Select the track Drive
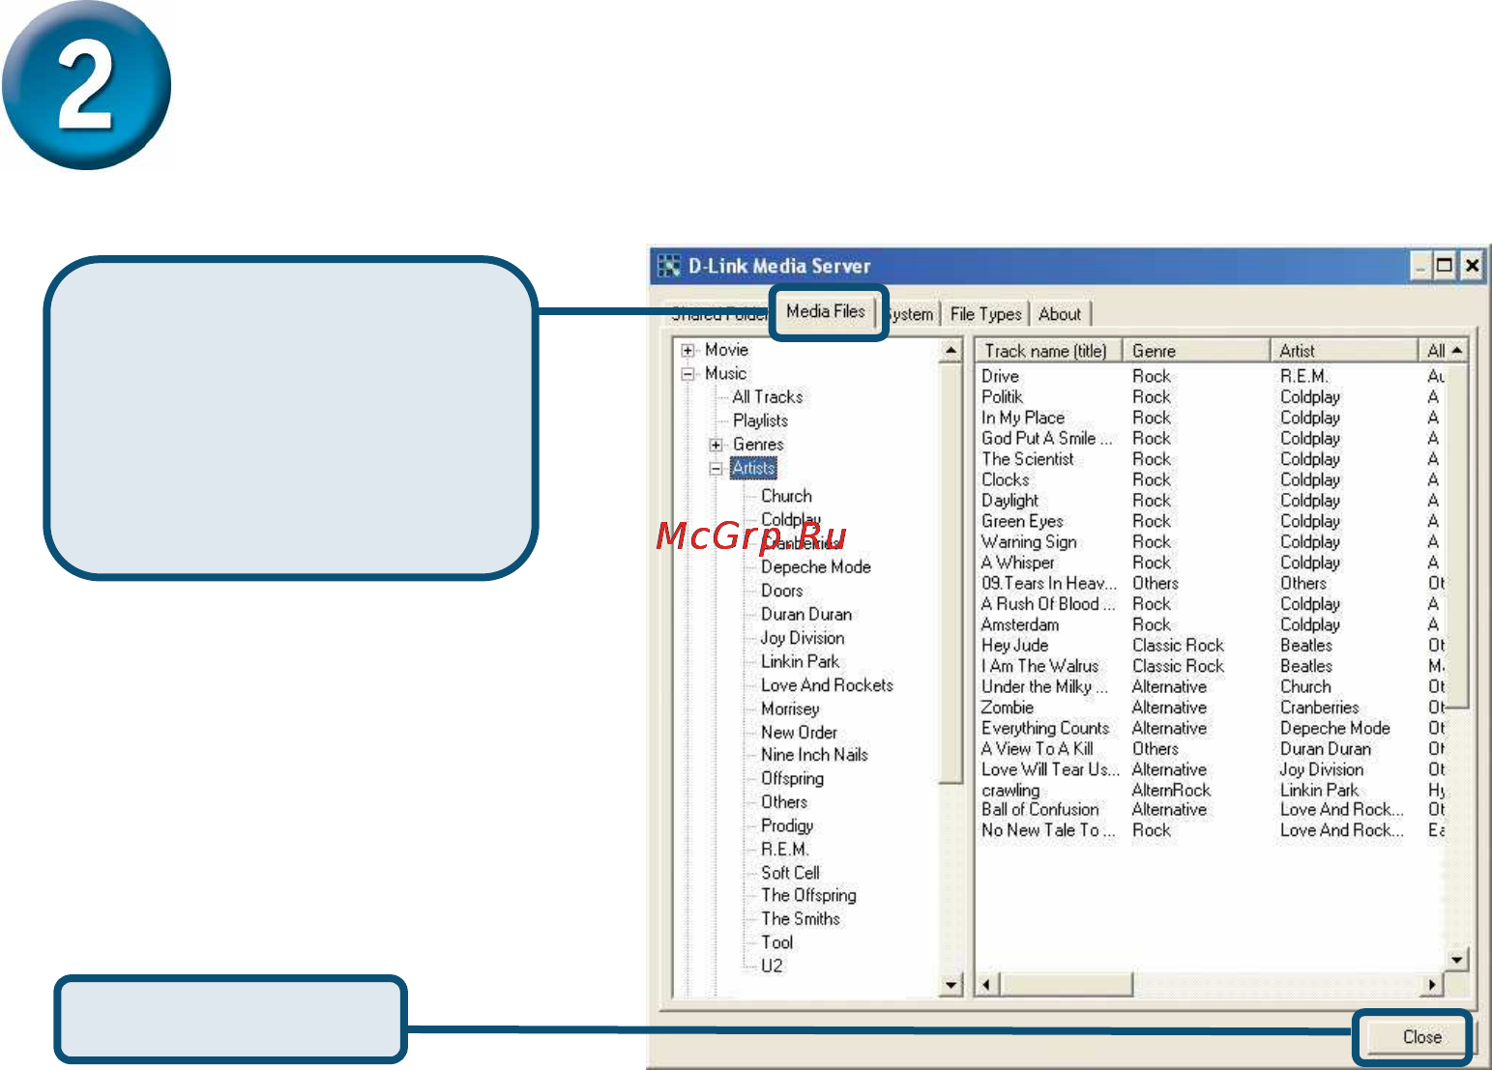 pos(1000,376)
